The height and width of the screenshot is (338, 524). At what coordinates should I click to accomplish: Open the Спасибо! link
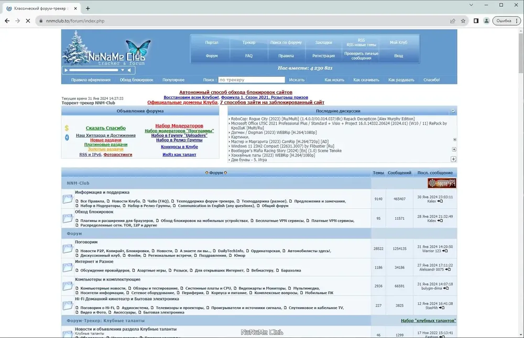point(431,80)
